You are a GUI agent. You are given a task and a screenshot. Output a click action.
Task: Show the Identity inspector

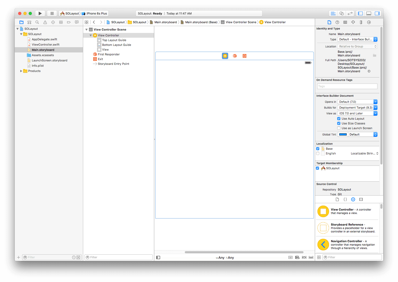click(x=345, y=22)
